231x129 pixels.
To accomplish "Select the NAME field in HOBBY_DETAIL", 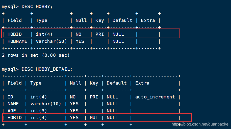I will [13, 104].
